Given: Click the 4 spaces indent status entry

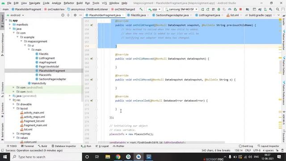Looking at the screenshot, I should [268, 150].
